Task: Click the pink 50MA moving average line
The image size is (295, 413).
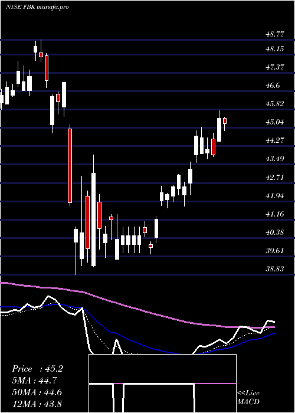Action: [137, 309]
